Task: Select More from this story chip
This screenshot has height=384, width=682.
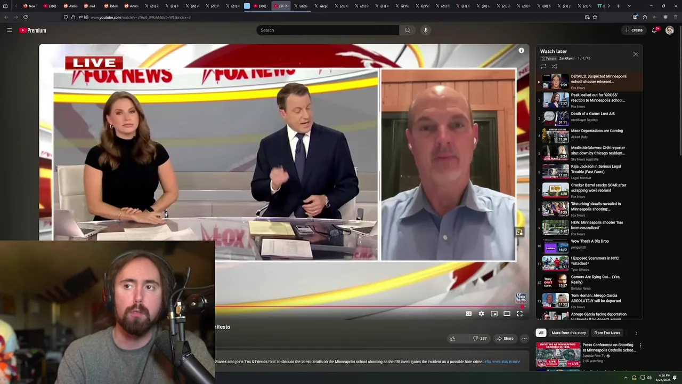Action: 569,333
